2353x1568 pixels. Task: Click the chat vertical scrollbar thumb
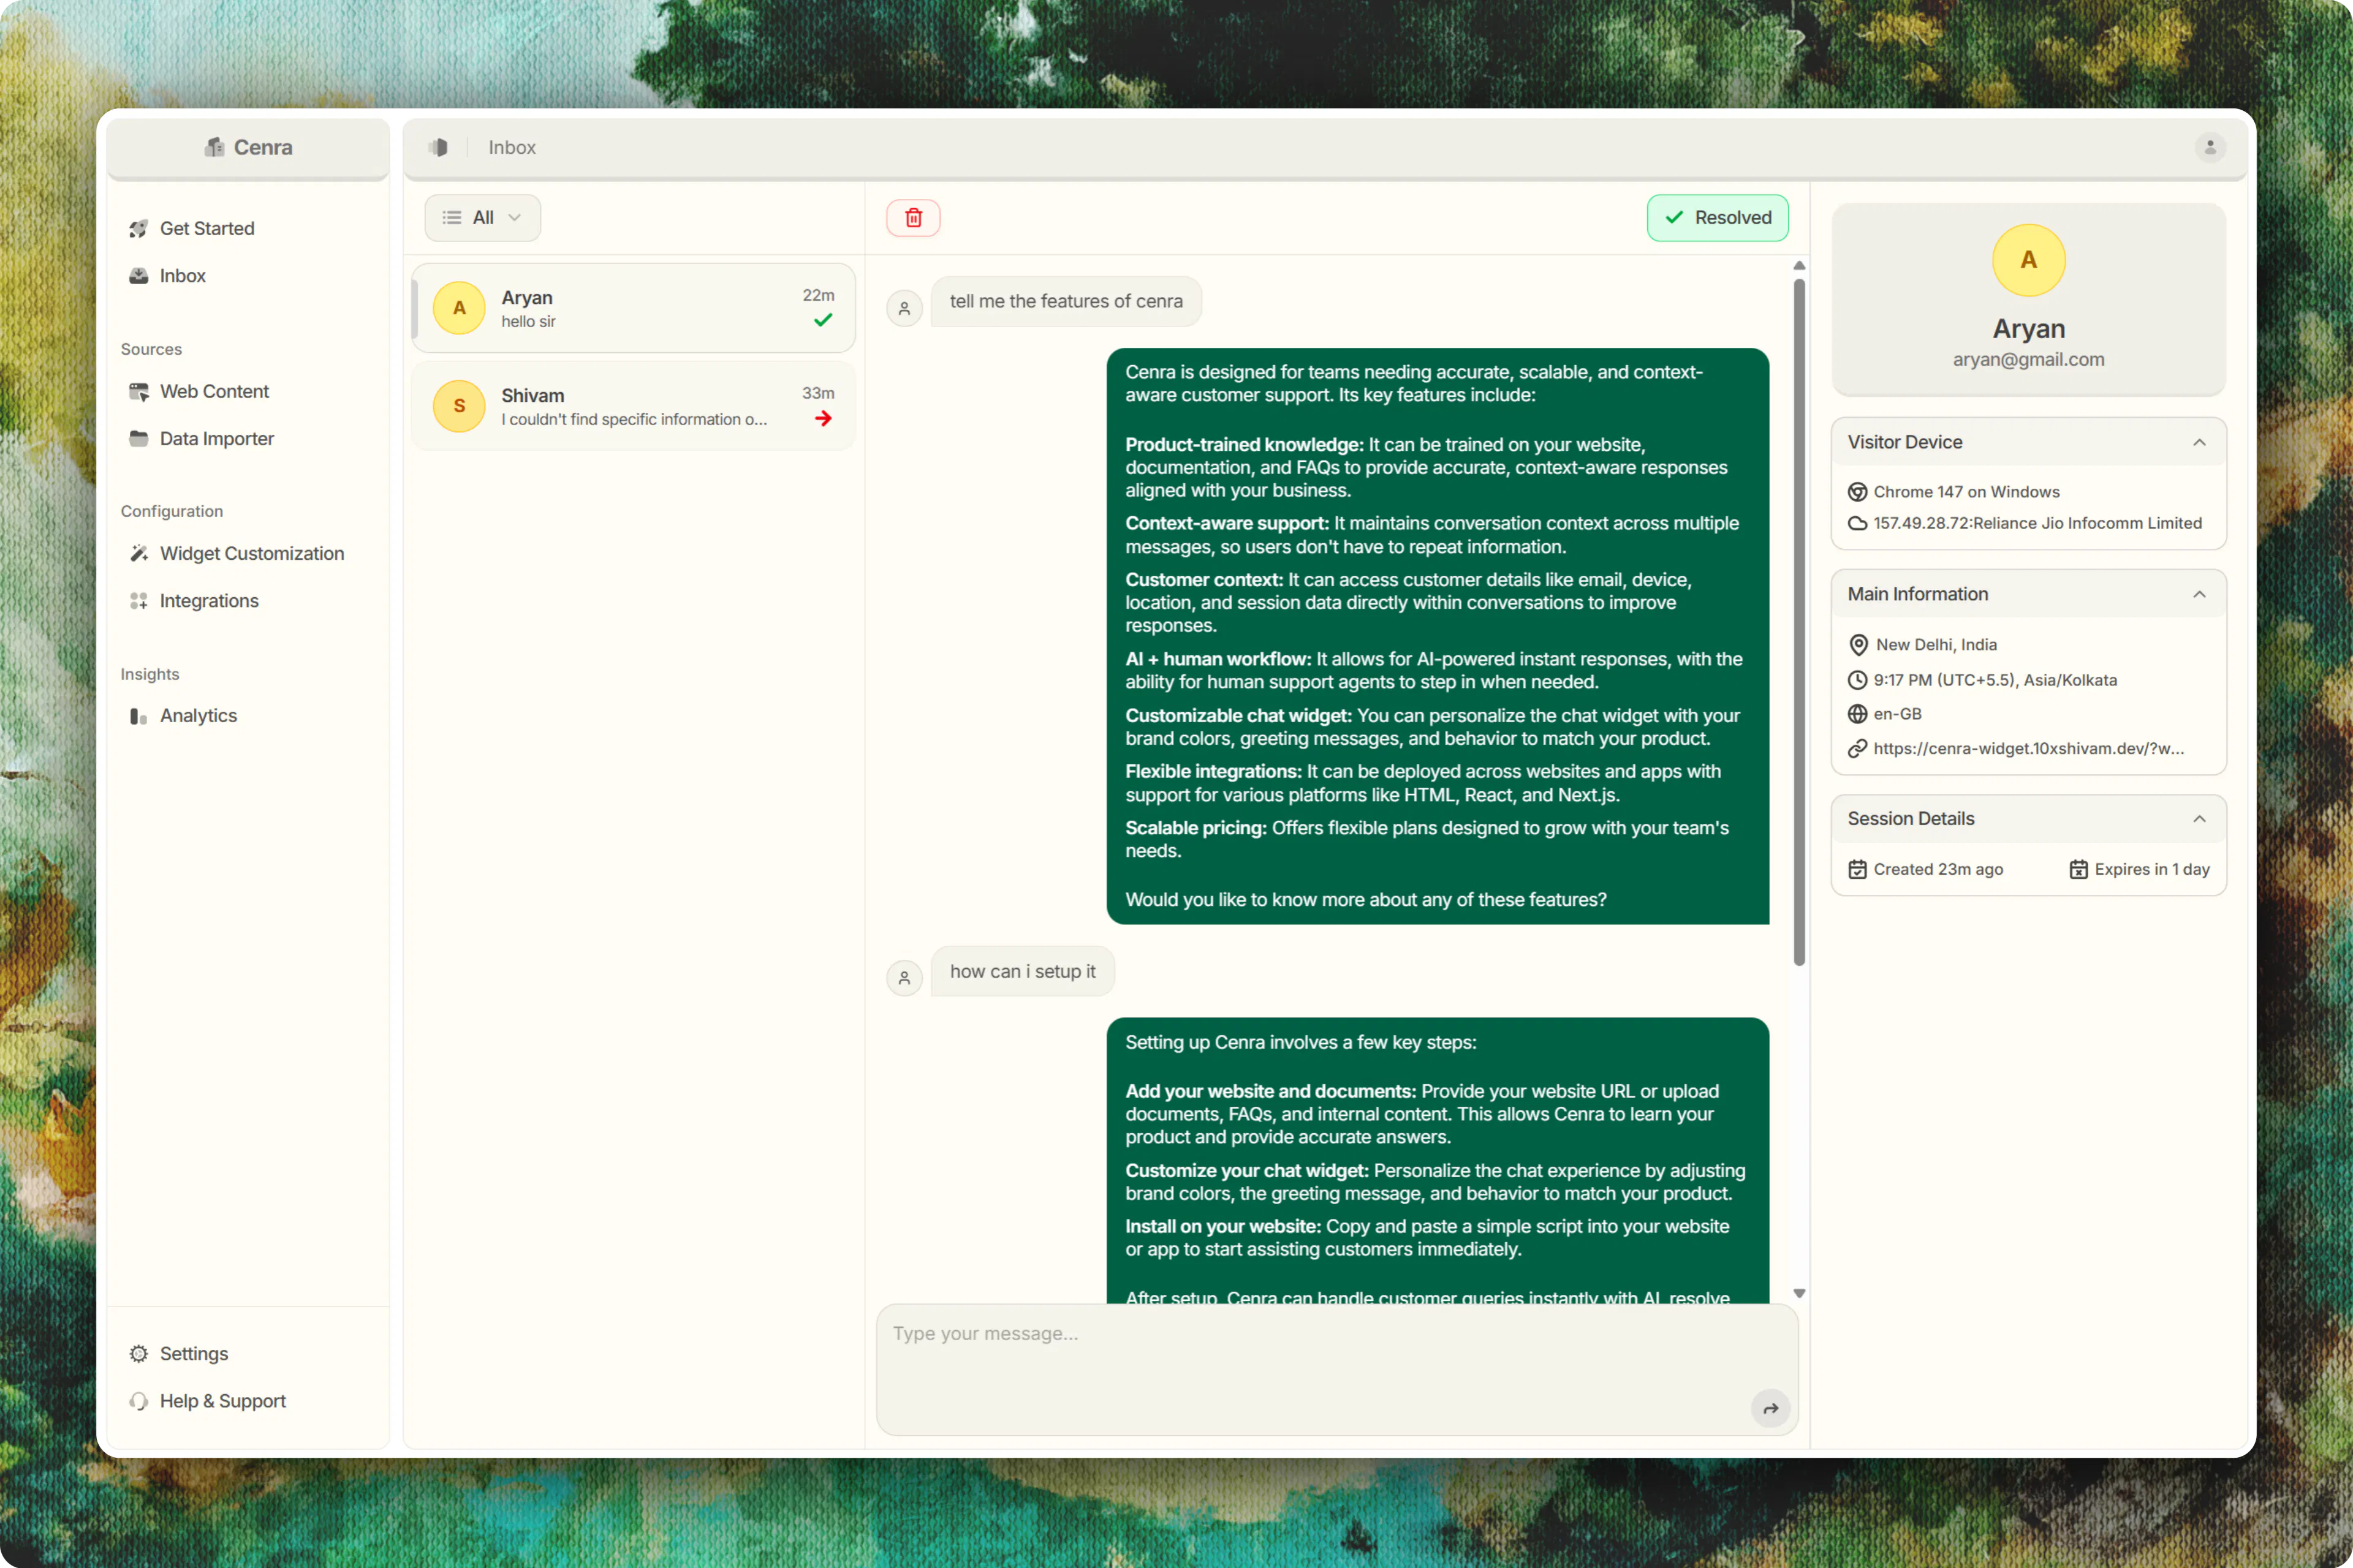click(1799, 622)
